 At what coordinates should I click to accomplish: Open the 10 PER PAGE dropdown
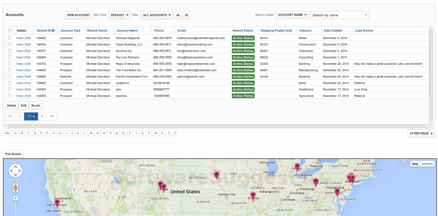point(421,133)
